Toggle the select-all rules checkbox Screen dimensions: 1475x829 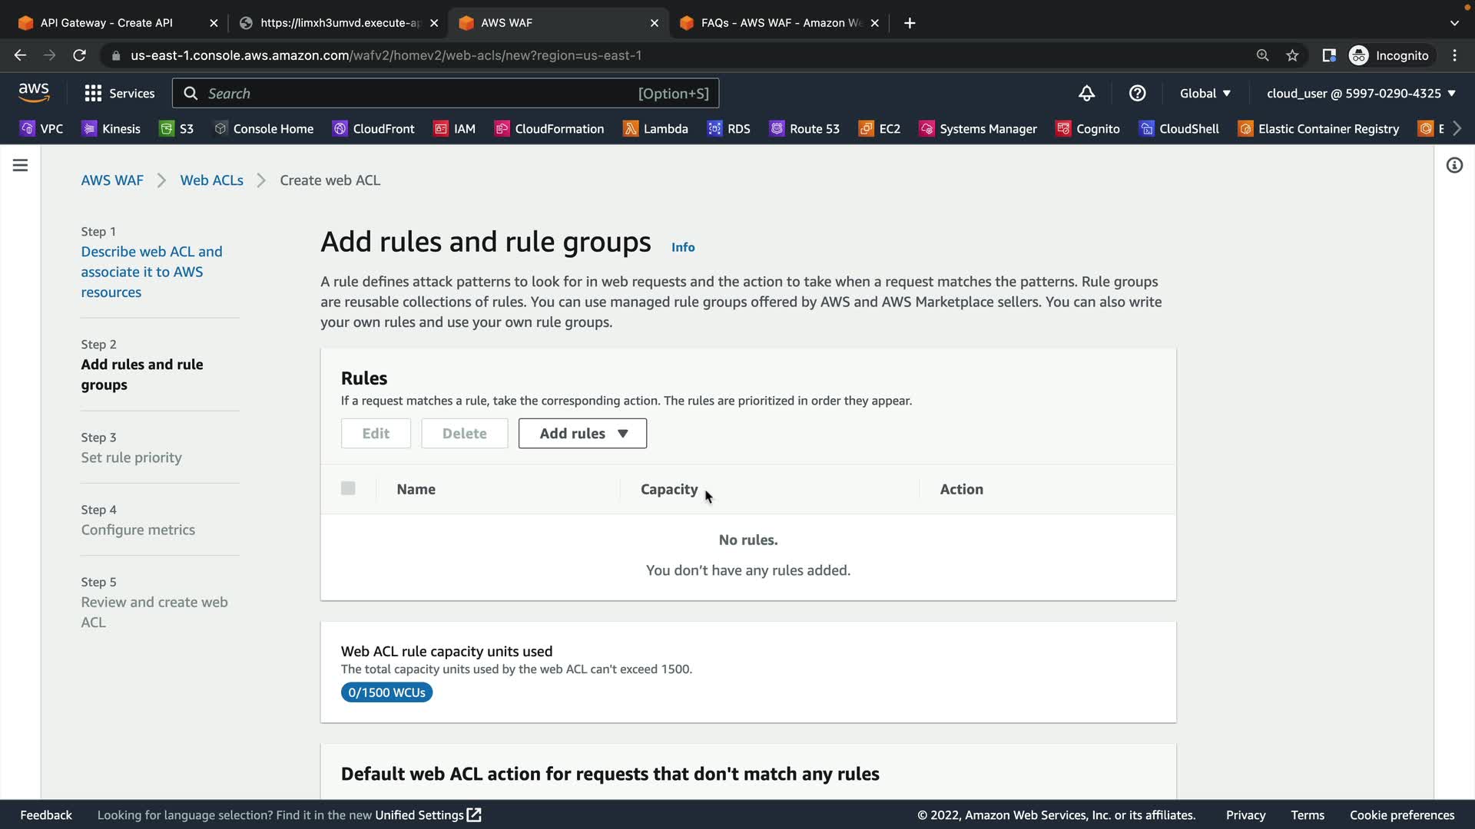tap(348, 488)
